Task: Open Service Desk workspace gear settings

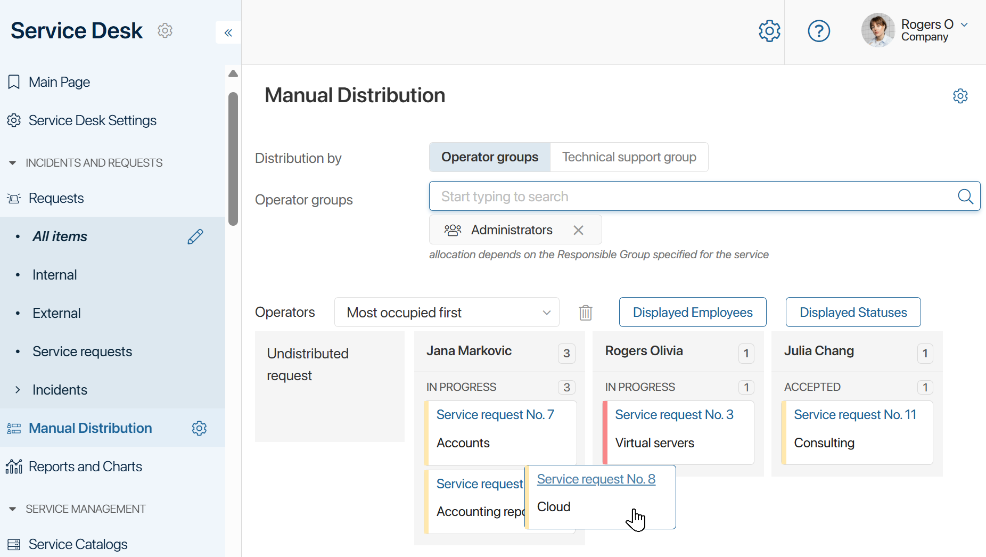Action: (165, 30)
